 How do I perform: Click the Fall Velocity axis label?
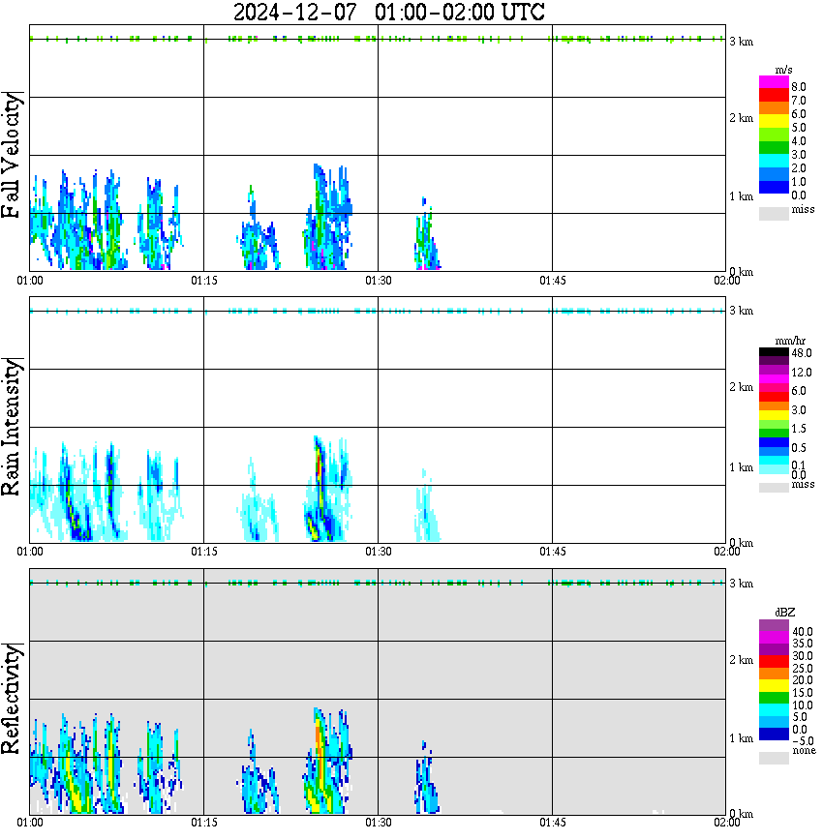pos(11,154)
